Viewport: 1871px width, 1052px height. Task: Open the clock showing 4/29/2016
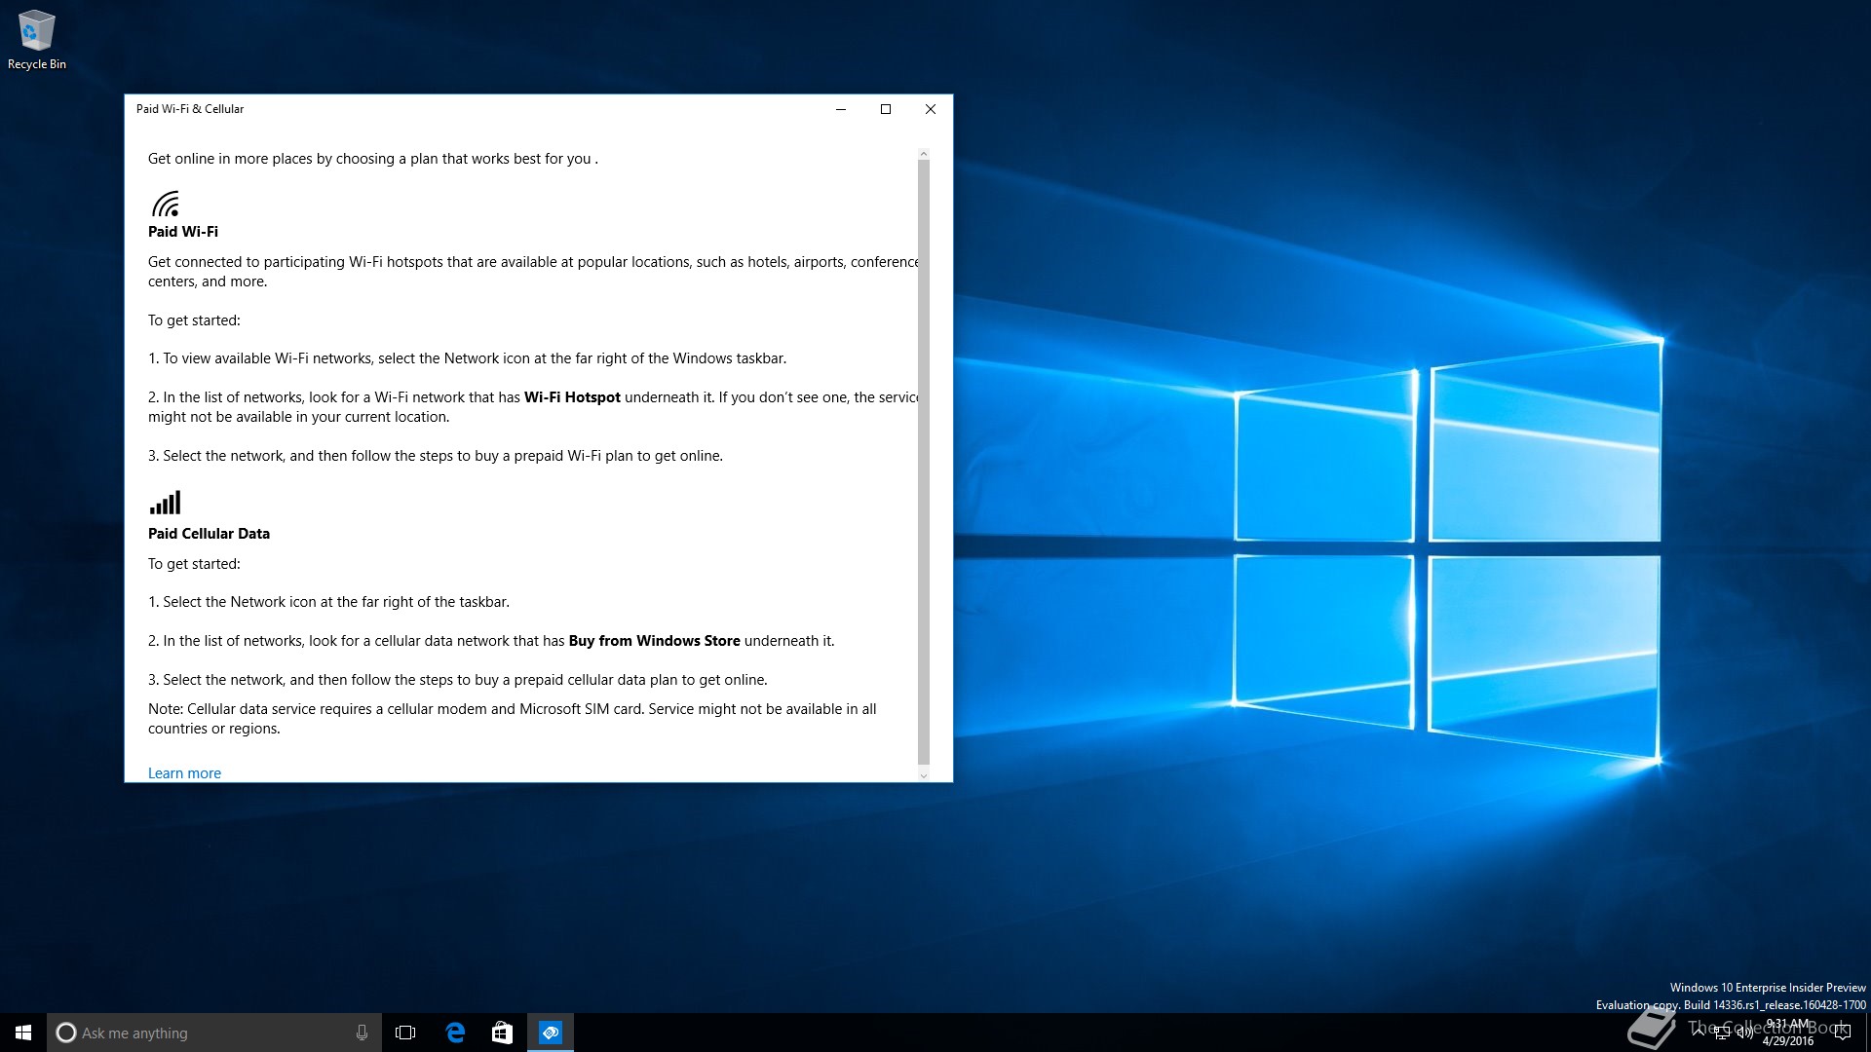pos(1788,1033)
